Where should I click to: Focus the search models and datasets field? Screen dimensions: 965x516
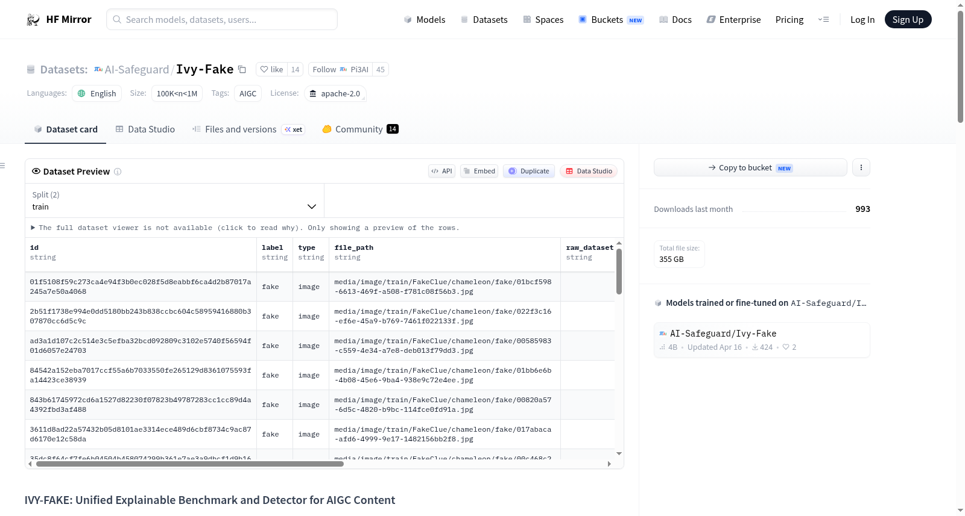[222, 19]
